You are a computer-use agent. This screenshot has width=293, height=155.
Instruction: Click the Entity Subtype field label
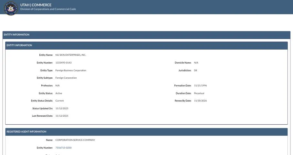point(45,78)
